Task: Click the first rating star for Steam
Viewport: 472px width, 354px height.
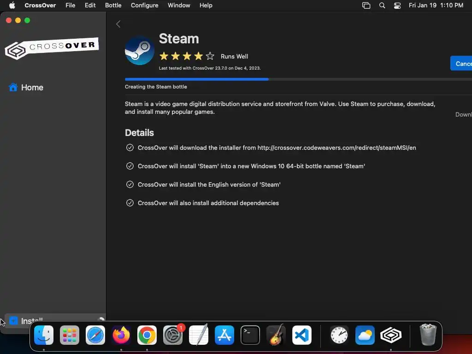Action: (x=164, y=56)
